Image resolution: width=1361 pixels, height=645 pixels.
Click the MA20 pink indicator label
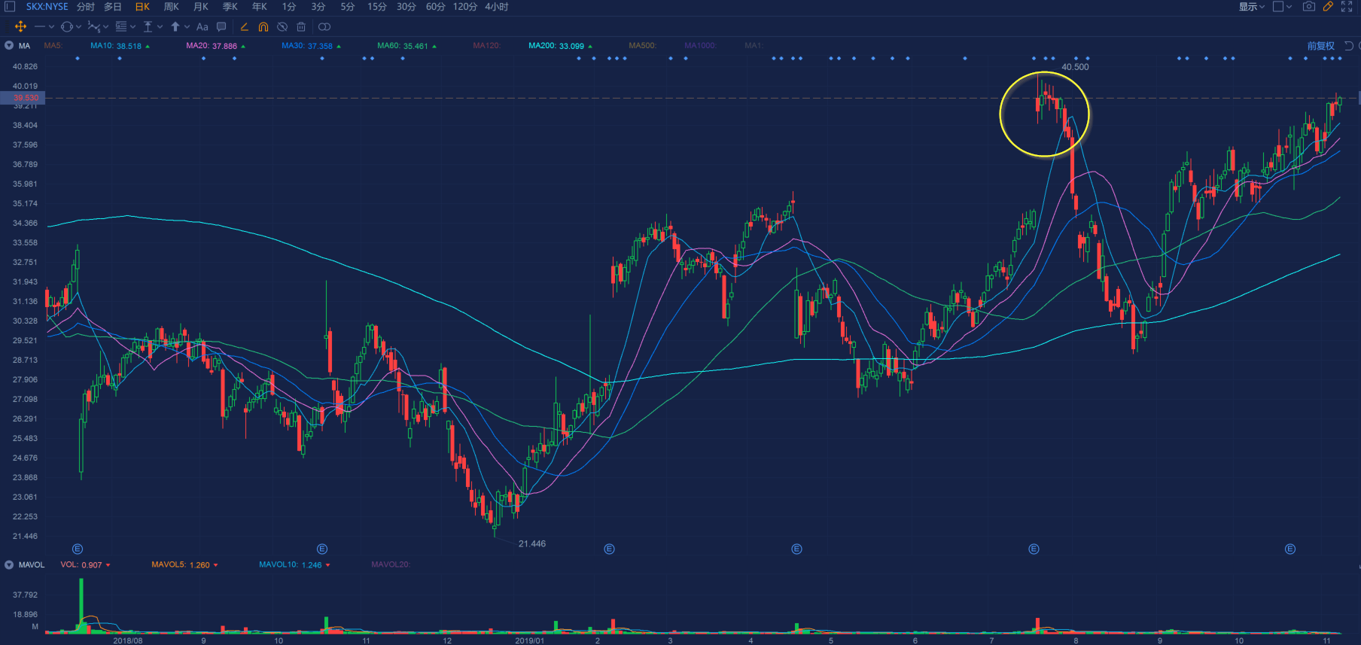[212, 46]
